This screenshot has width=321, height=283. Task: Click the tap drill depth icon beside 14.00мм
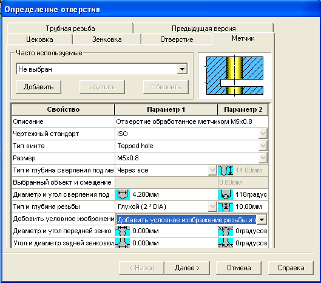[x=226, y=170]
